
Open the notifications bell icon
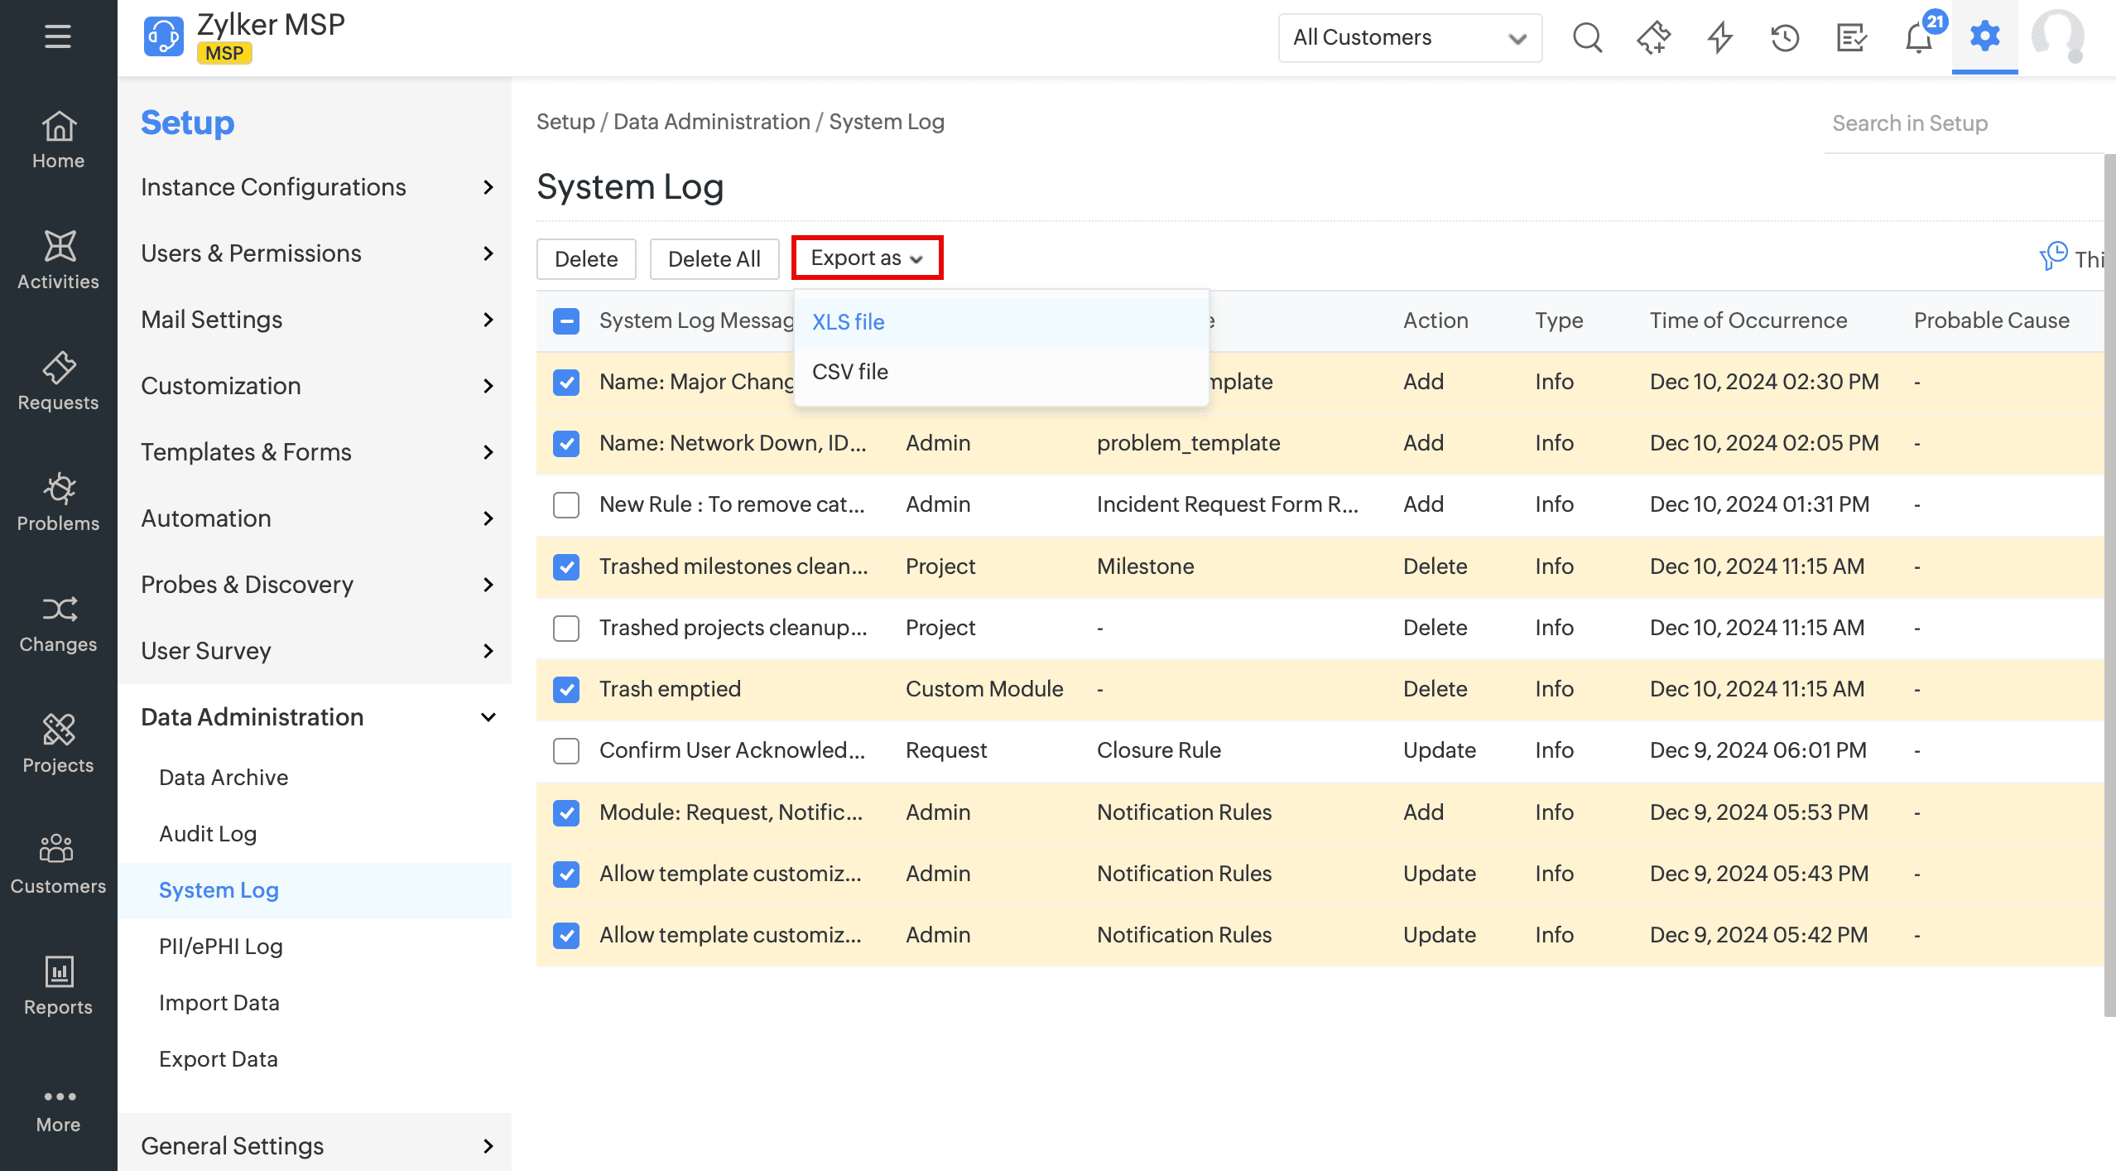[x=1917, y=38]
